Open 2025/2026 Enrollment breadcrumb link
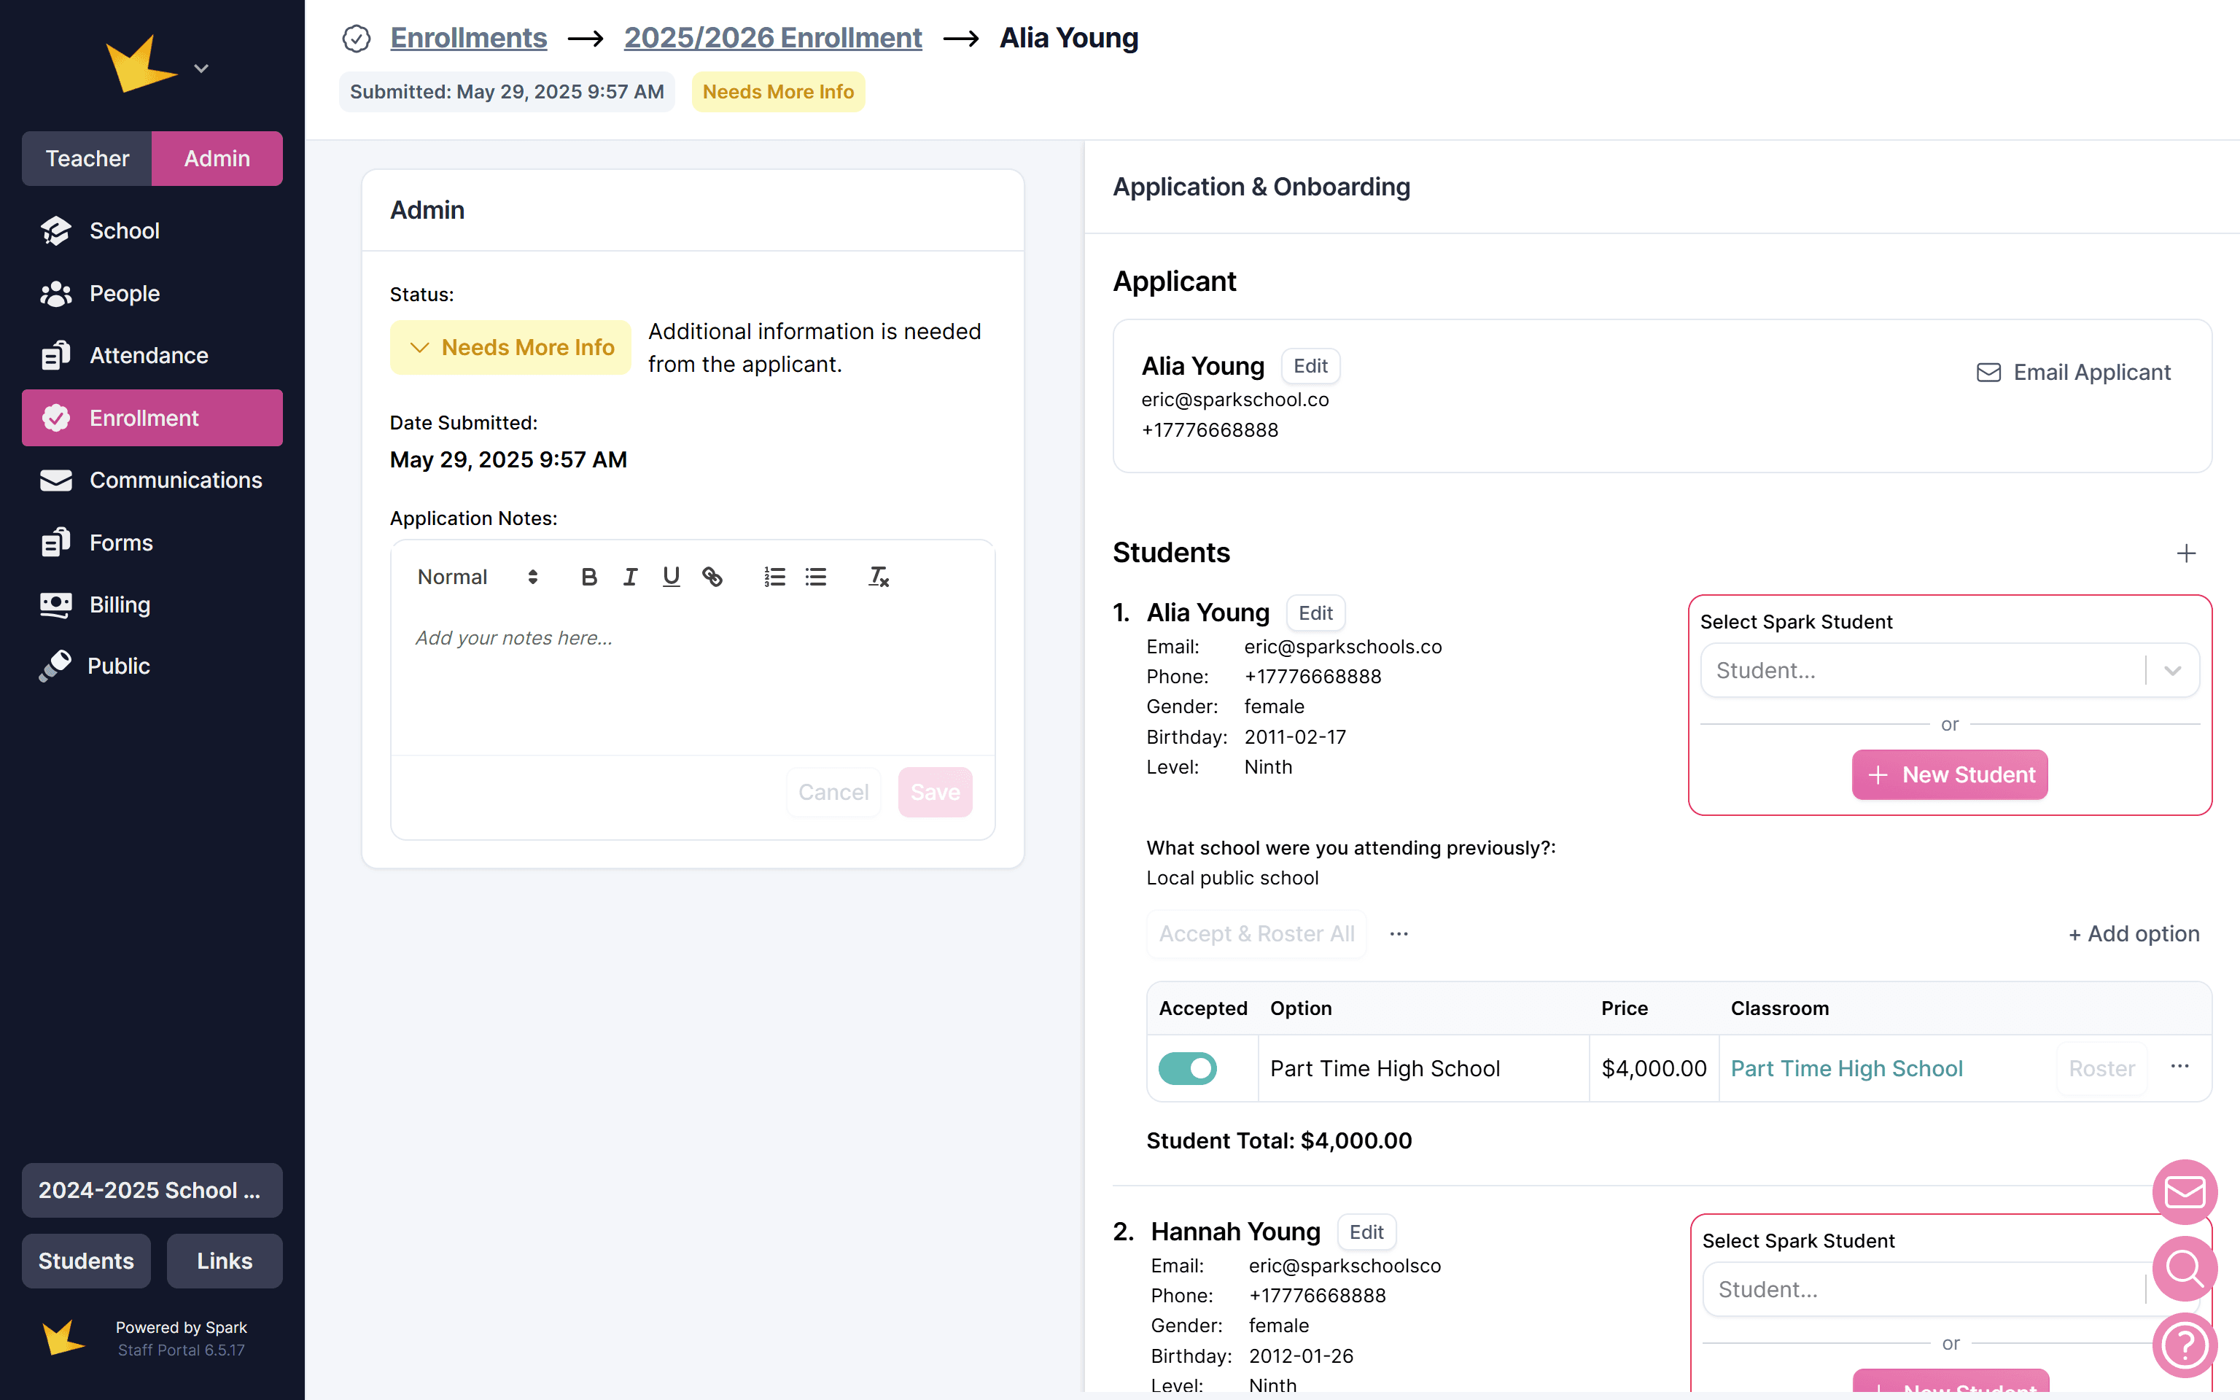This screenshot has width=2240, height=1400. (772, 38)
